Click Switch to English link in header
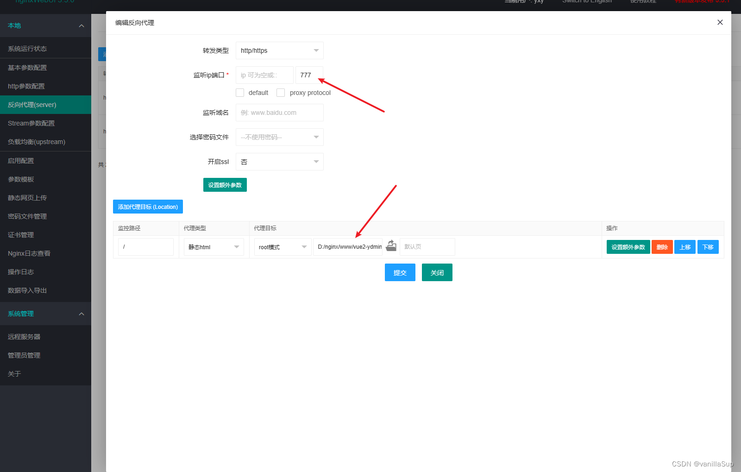 [x=587, y=1]
